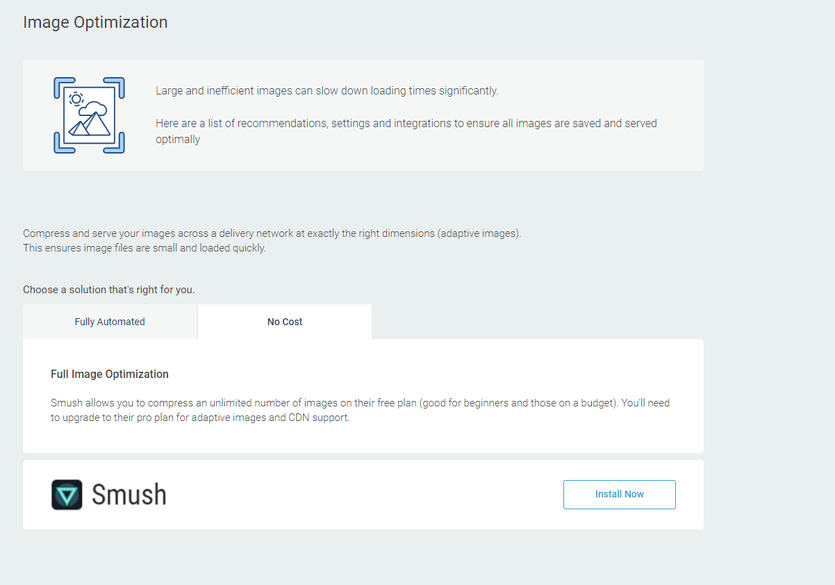Click the teal checkmark in the Smush logo
The image size is (835, 585).
(67, 494)
